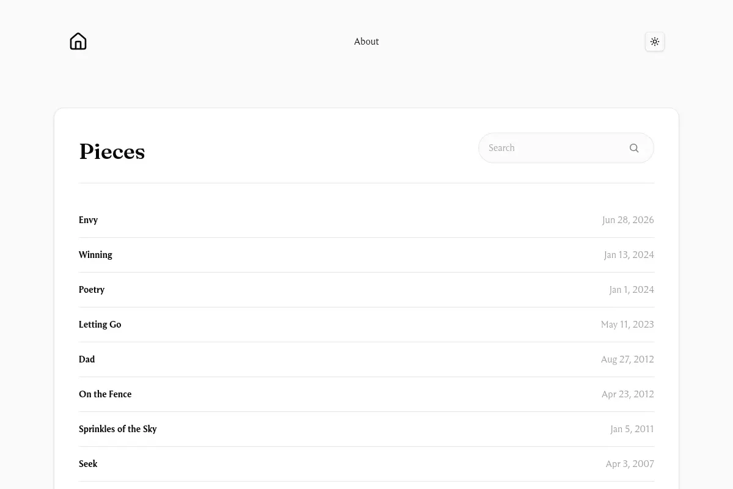The height and width of the screenshot is (489, 733).
Task: Open the piece titled Letting Go
Action: (100, 325)
